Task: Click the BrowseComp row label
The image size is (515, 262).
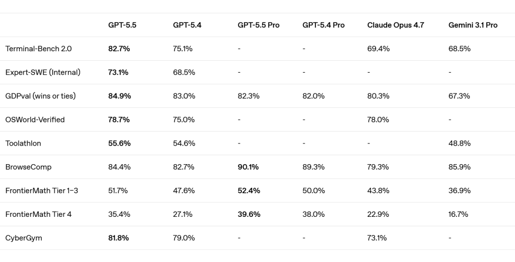Action: coord(28,167)
